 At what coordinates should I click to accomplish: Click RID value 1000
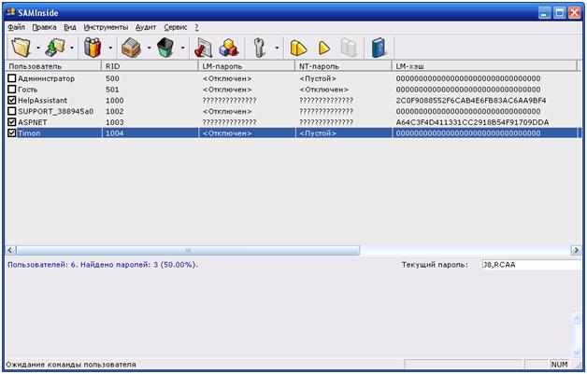(x=115, y=100)
